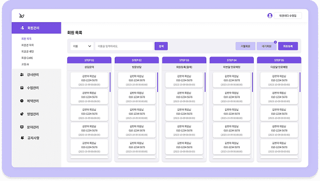Image resolution: width=320 pixels, height=181 pixels.
Task: Show rejected members with 거절회원 button
Action: click(245, 46)
